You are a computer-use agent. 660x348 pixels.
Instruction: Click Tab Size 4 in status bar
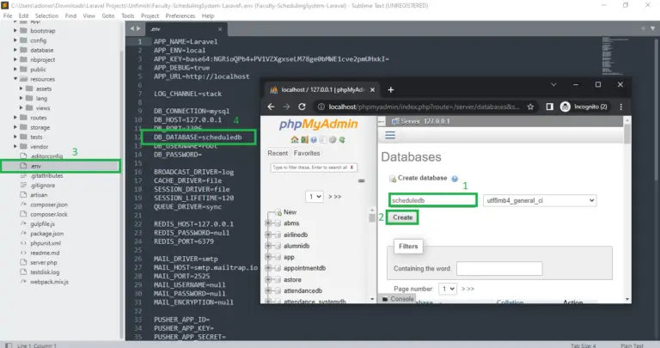click(583, 345)
